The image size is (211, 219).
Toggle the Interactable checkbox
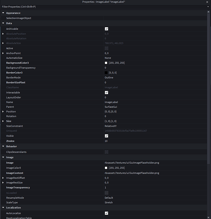pyautogui.click(x=107, y=92)
